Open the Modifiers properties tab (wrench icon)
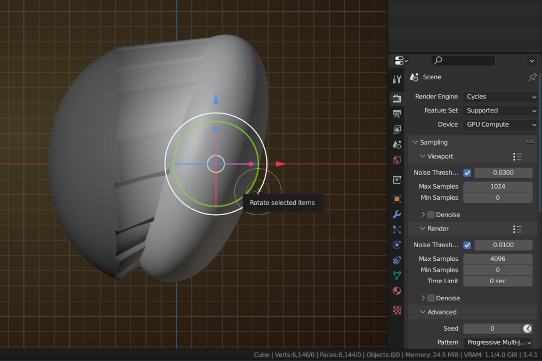542x361 pixels. click(x=397, y=214)
